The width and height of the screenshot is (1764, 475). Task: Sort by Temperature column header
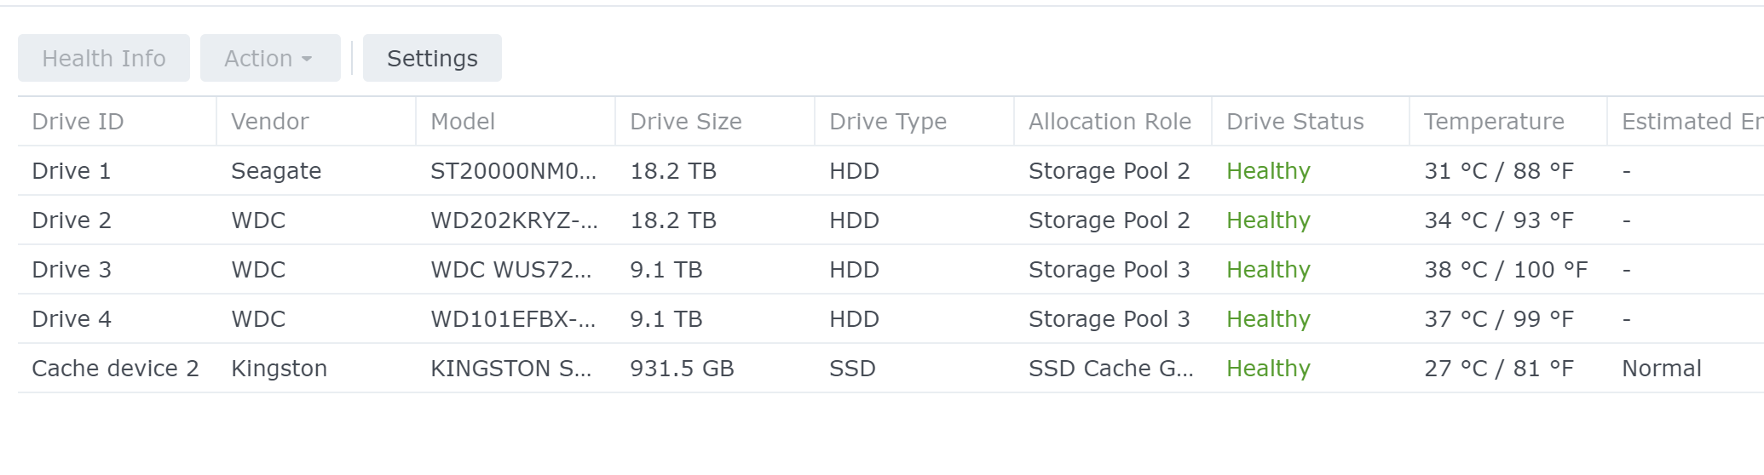pos(1494,122)
